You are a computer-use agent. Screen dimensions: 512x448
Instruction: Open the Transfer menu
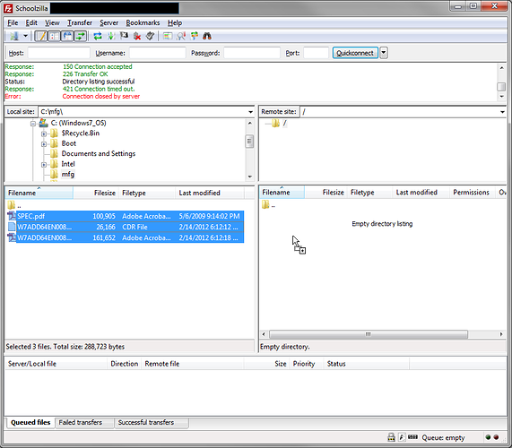[80, 22]
